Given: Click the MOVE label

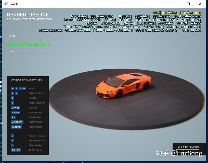Looking at the screenshot, I should tap(32, 89).
